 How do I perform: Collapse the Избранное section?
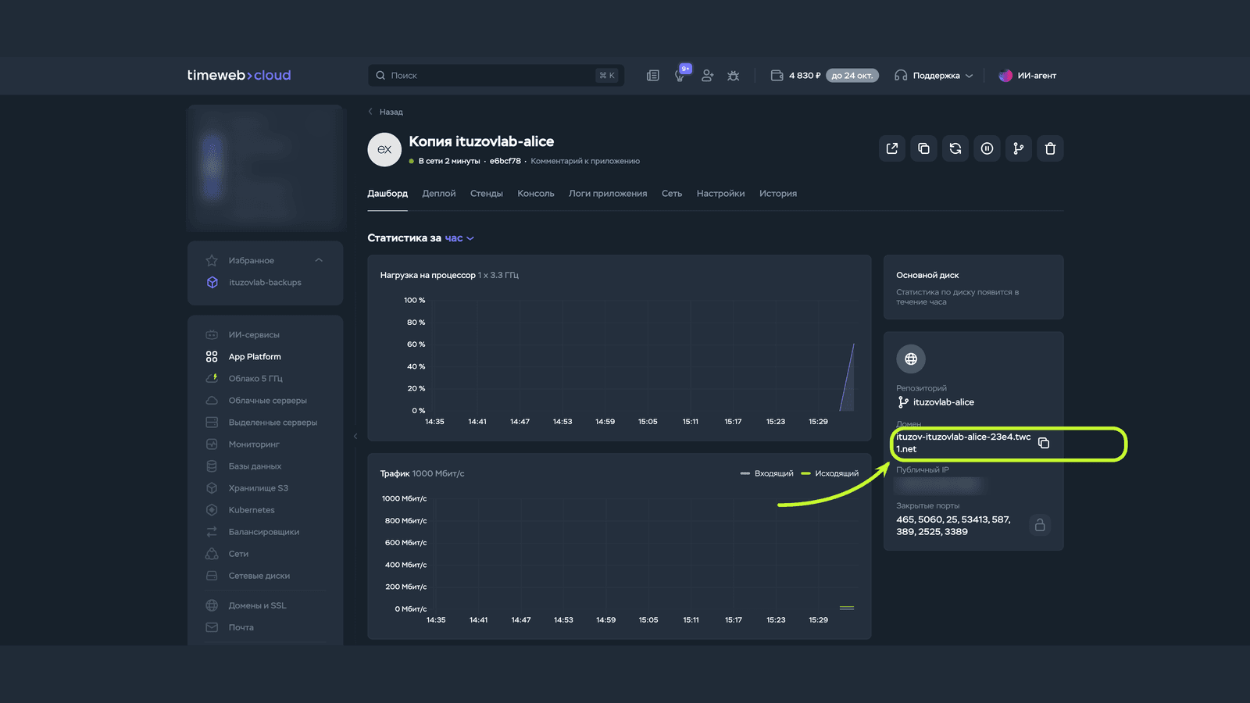point(319,260)
